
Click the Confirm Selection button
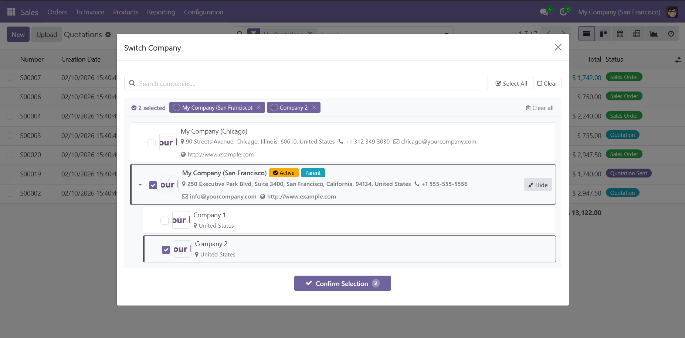point(342,283)
